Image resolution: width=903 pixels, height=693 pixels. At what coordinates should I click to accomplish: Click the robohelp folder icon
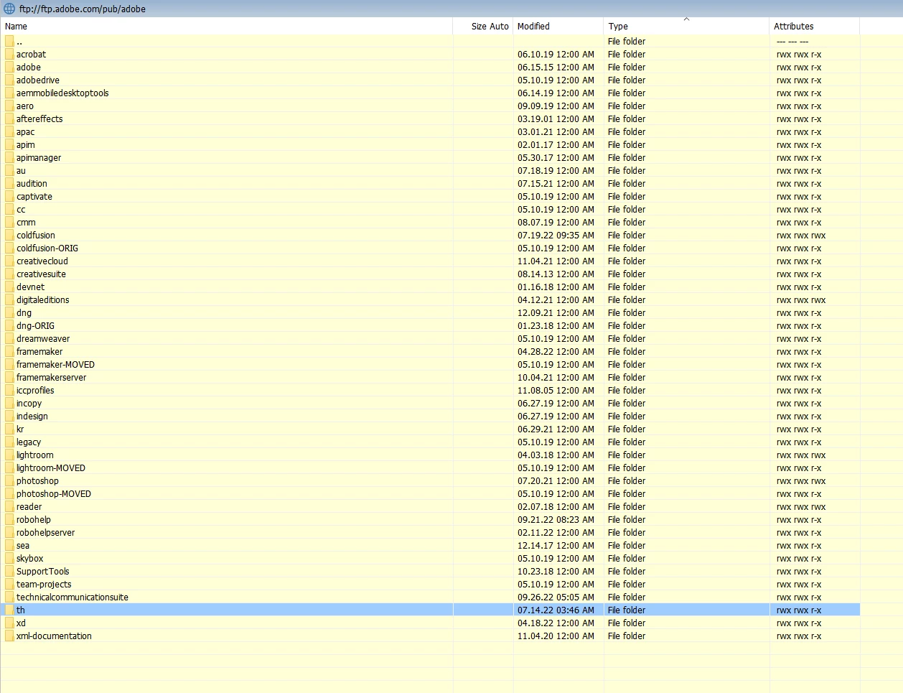pyautogui.click(x=9, y=519)
